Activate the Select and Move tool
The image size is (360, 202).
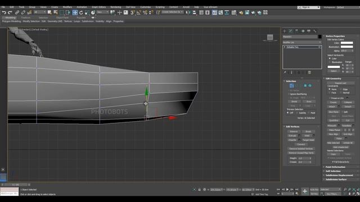coord(75,12)
